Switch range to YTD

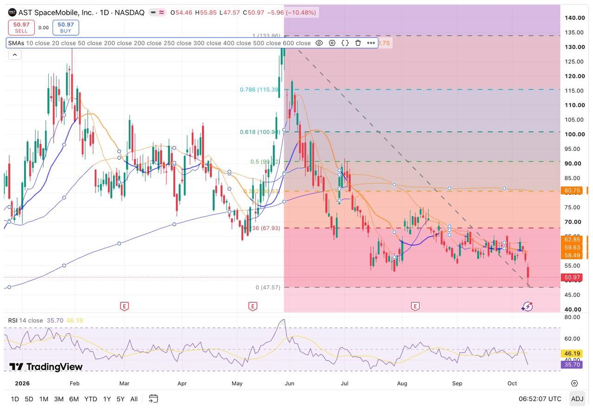(91, 399)
